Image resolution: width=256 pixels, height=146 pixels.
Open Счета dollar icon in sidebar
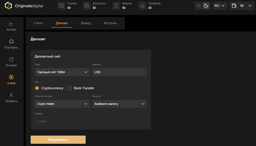coord(11,80)
